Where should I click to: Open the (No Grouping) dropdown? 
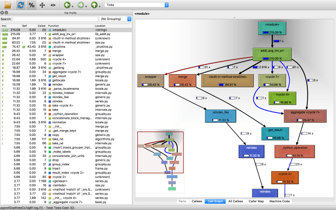tap(116, 19)
